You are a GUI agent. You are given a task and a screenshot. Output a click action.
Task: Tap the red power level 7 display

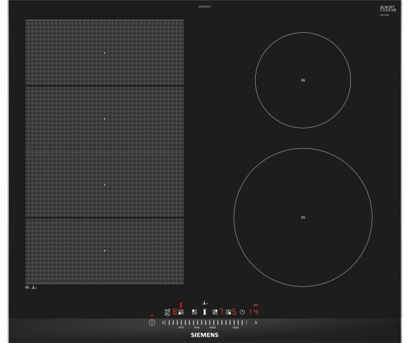[x=221, y=312]
